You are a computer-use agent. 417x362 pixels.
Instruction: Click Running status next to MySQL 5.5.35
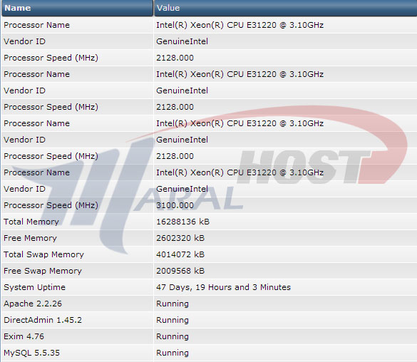point(173,353)
